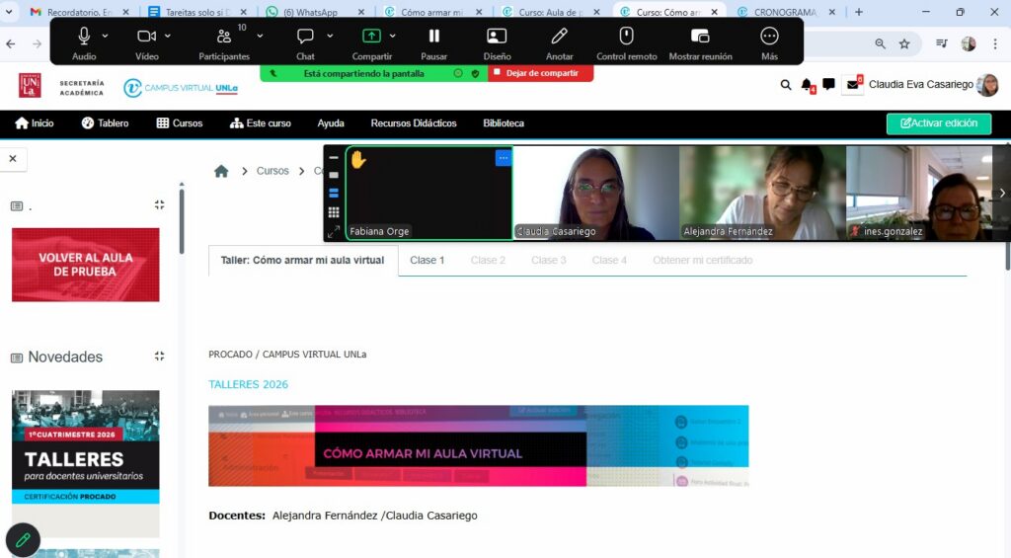Click the campus search magnifier icon
This screenshot has height=558, width=1011.
coord(786,85)
